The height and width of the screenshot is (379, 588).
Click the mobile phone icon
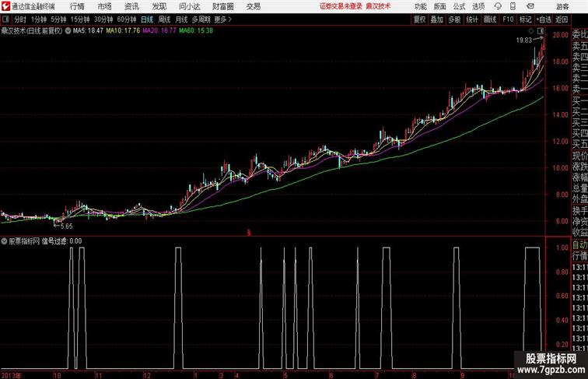pyautogui.click(x=513, y=6)
